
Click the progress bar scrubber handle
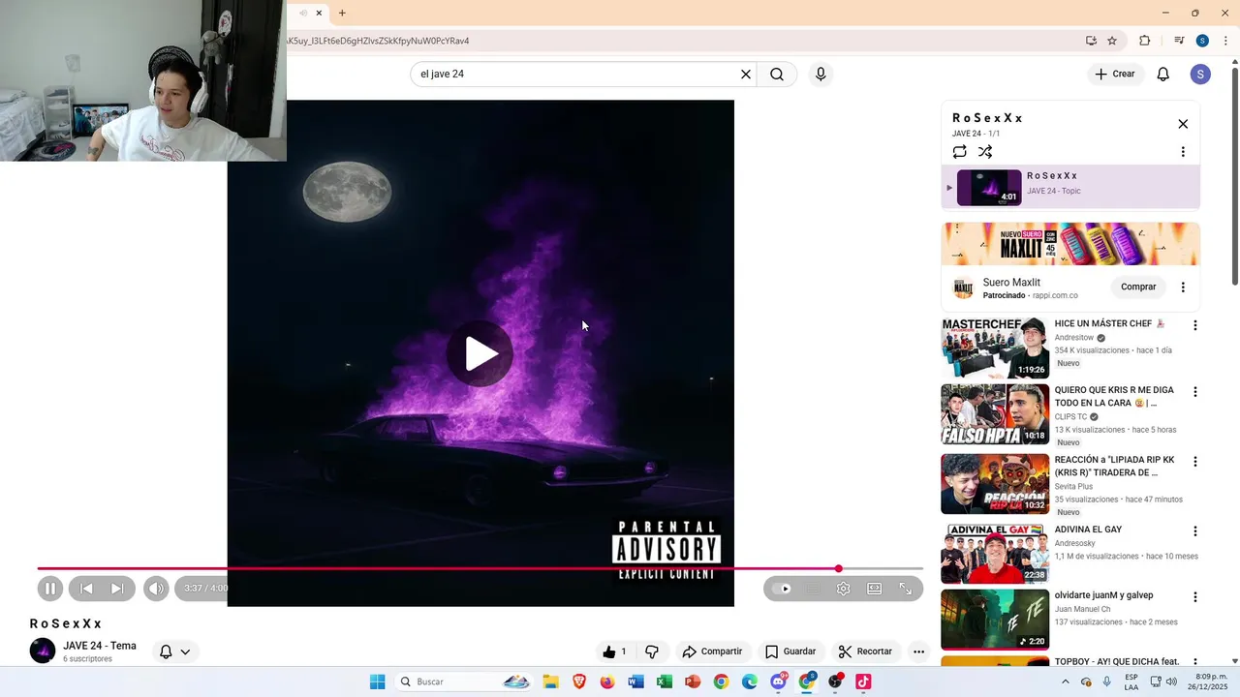tap(839, 568)
